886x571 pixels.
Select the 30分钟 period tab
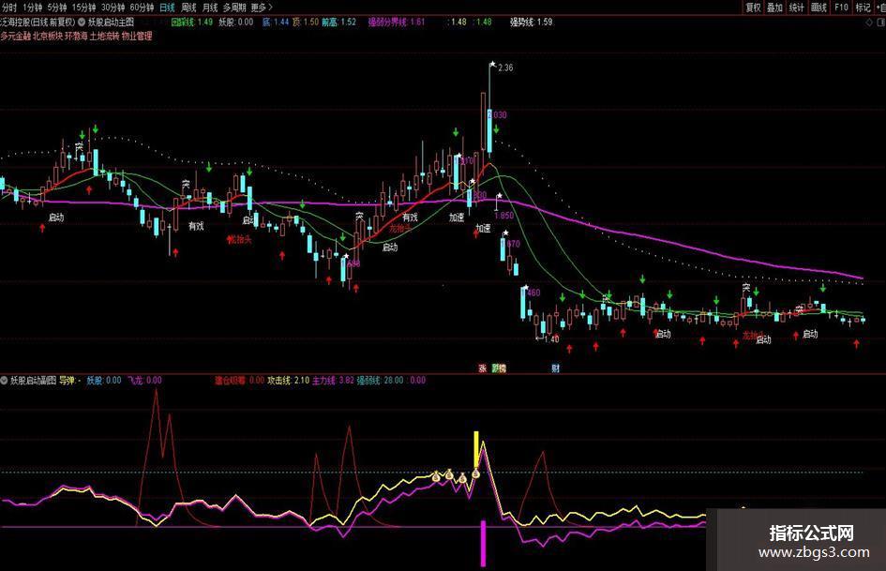click(x=113, y=8)
